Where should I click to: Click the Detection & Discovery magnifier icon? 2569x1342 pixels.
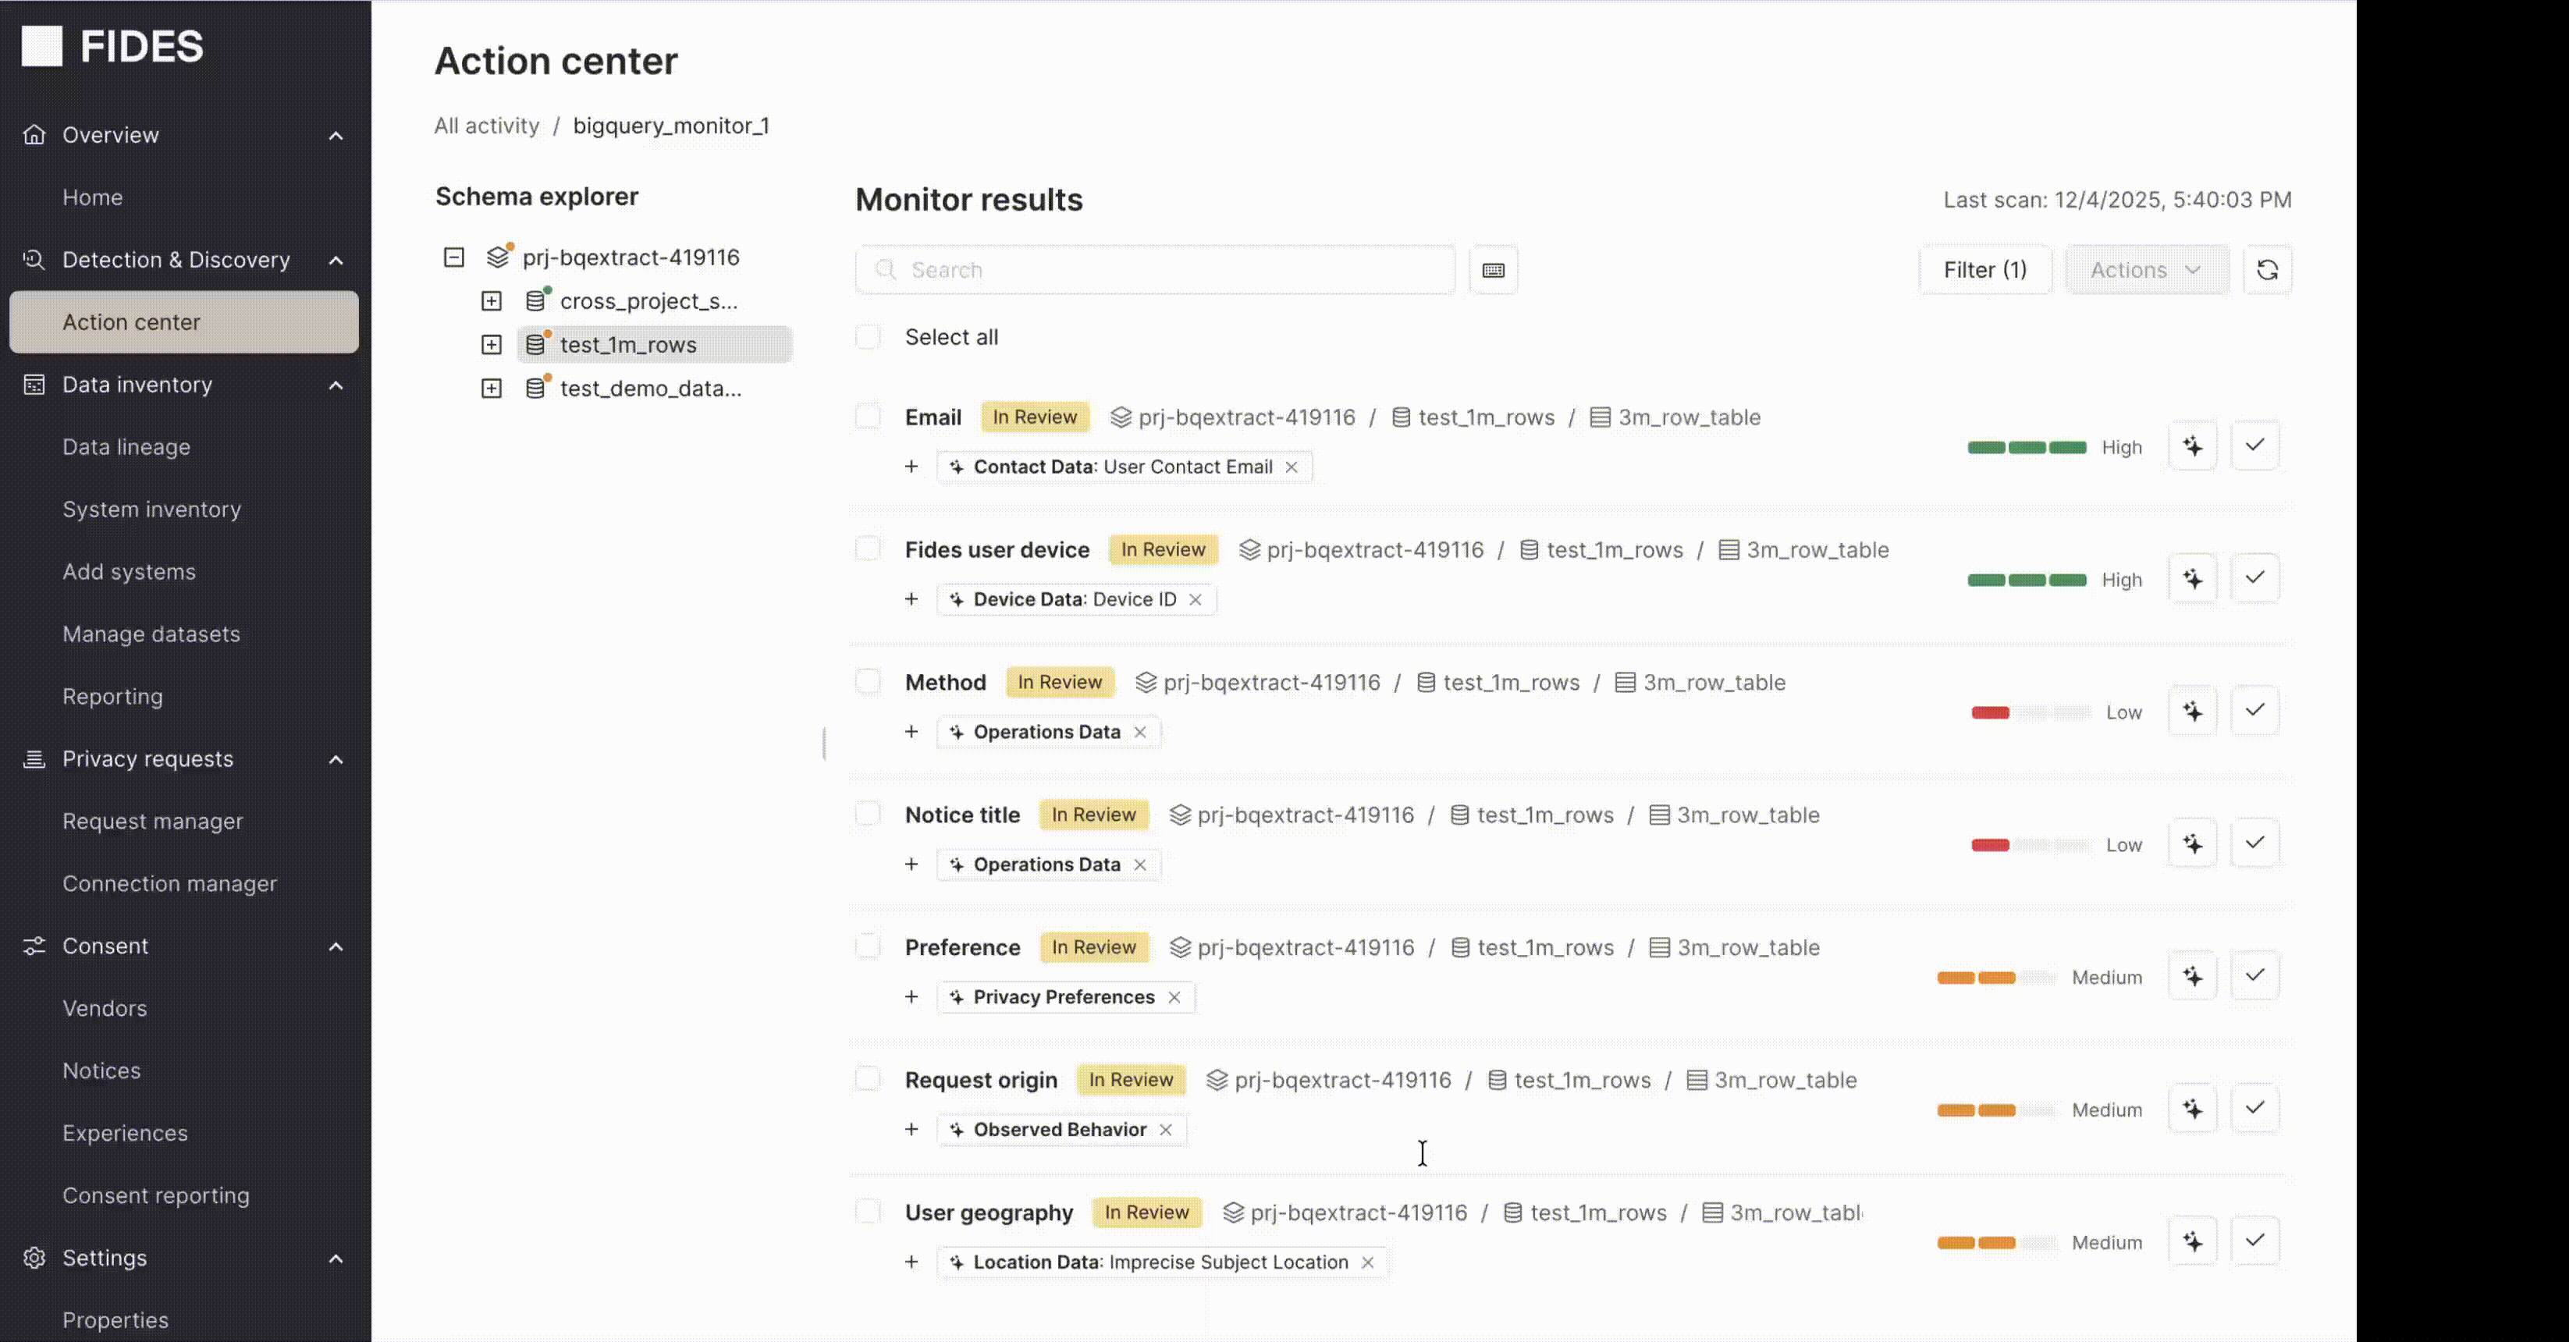[x=33, y=259]
